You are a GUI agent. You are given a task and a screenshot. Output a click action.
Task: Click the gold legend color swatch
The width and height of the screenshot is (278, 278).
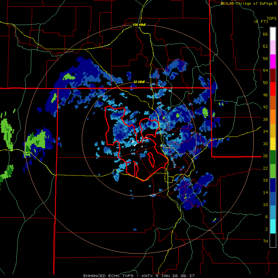point(273,131)
